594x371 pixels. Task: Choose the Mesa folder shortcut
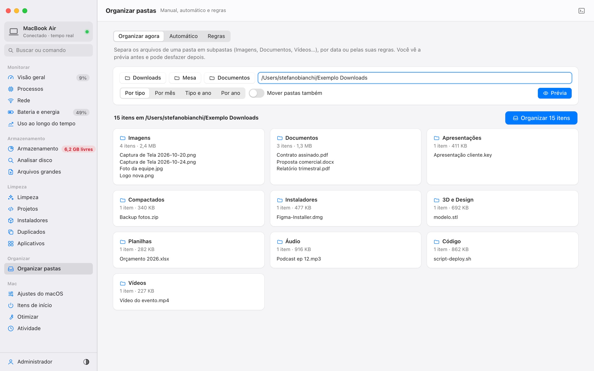point(185,78)
